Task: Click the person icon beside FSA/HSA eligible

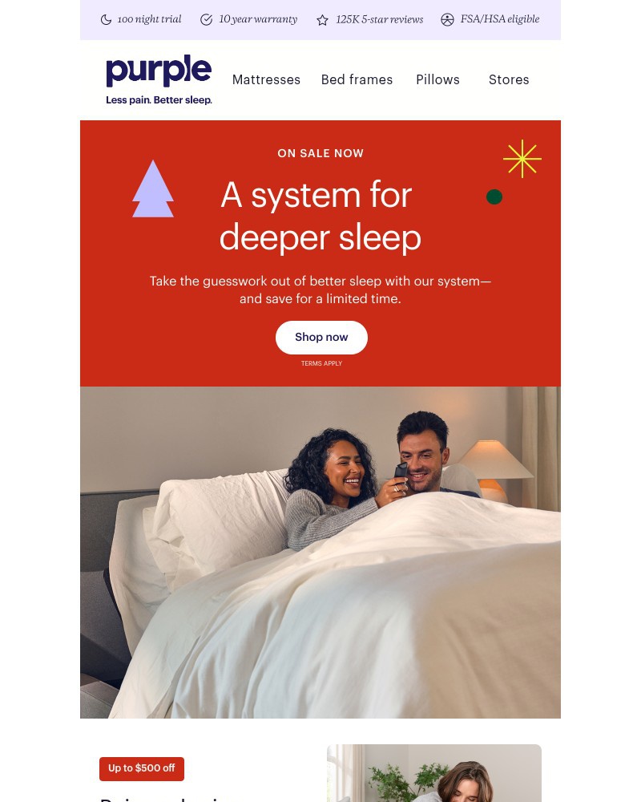Action: (x=447, y=20)
